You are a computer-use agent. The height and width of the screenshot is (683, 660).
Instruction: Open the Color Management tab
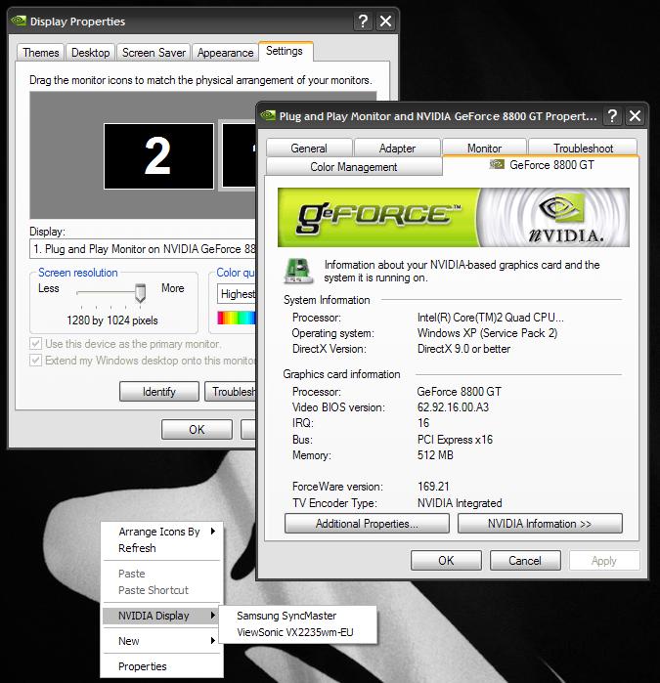coord(354,167)
